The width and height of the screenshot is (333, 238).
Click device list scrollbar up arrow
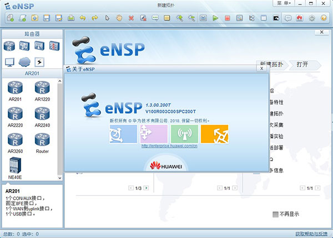click(60, 81)
